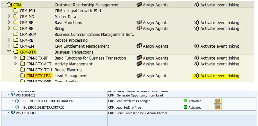Select the CRM-BCM tree node
Image resolution: width=258 pixels, height=126 pixels.
tap(28, 34)
